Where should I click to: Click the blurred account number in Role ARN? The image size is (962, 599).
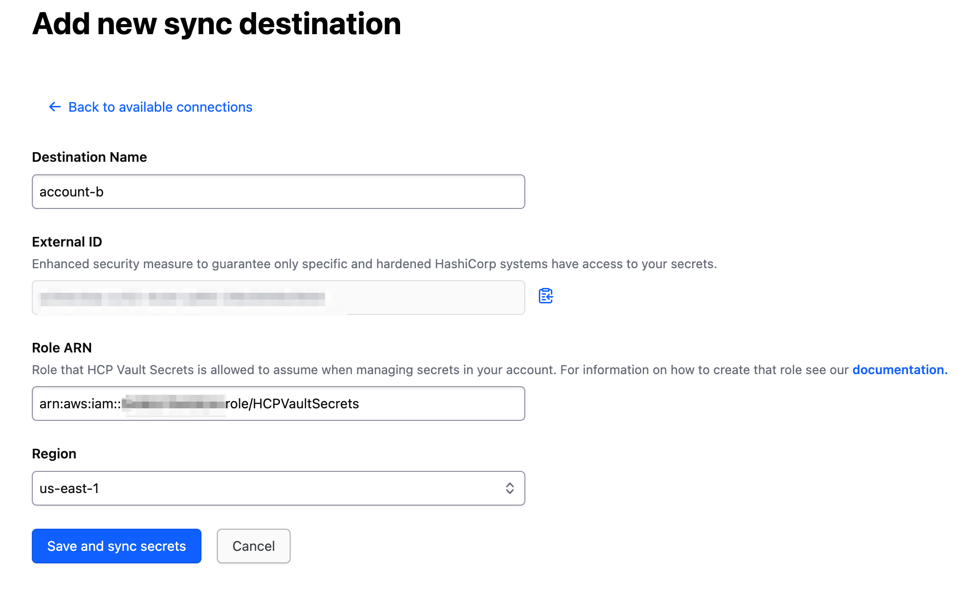point(174,404)
